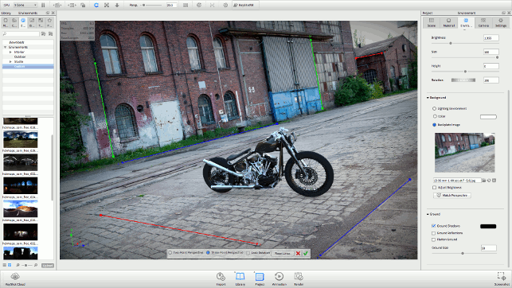
Task: Expand the Studio folder in library tree
Action: click(x=10, y=61)
